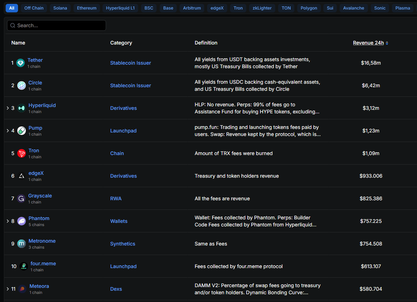Image resolution: width=417 pixels, height=302 pixels.
Task: Click the Metronome logo icon
Action: click(22, 244)
